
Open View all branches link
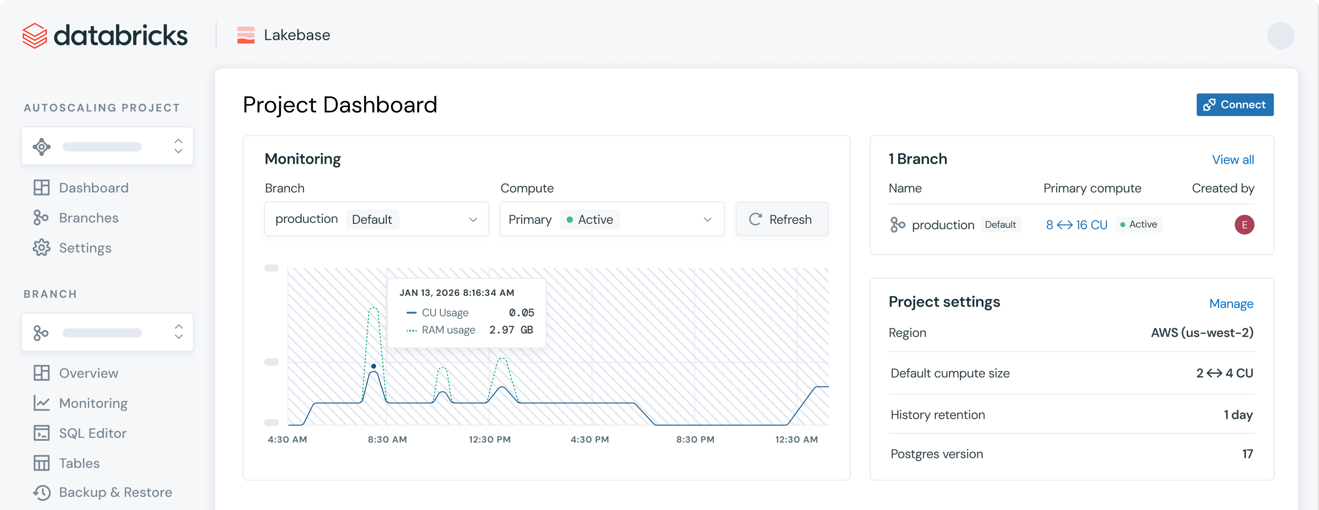1233,160
